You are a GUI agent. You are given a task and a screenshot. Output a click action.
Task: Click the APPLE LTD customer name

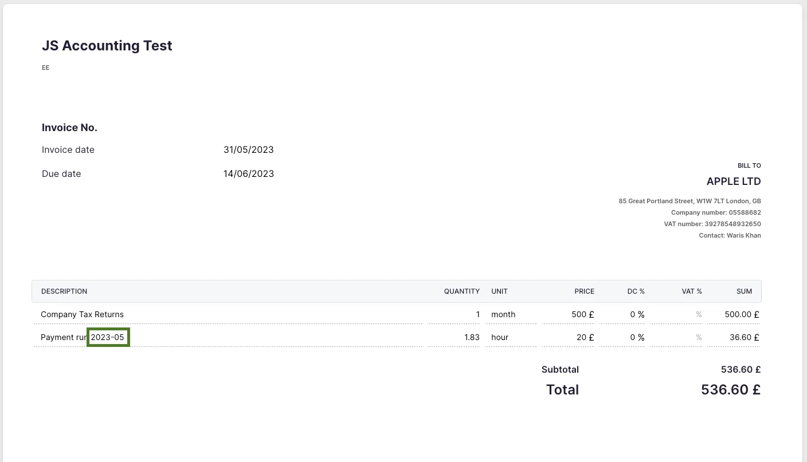pos(734,181)
